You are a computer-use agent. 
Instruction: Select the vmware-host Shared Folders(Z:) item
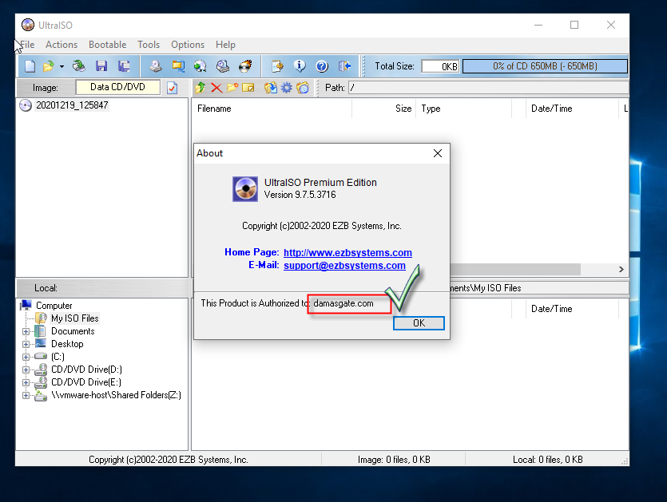pos(116,395)
